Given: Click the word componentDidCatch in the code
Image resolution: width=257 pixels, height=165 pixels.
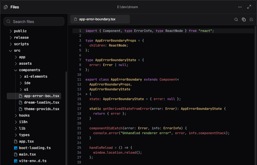Looking at the screenshot, I should 106,128.
